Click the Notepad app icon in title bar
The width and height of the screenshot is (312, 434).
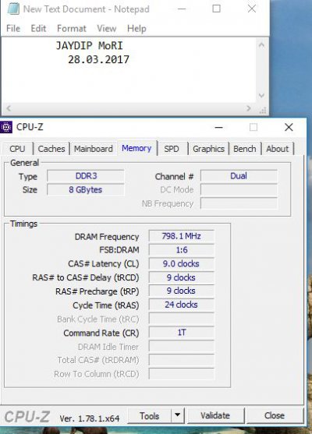(13, 9)
